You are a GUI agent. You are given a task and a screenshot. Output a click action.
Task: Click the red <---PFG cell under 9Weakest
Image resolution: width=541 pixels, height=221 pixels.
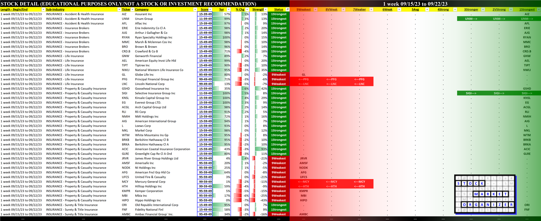point(304,79)
